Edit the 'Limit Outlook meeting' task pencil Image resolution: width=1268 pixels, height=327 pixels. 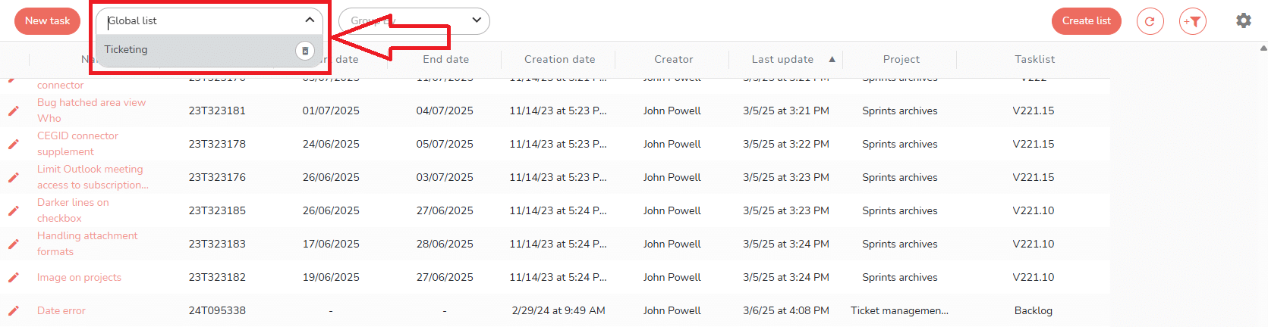pyautogui.click(x=14, y=177)
